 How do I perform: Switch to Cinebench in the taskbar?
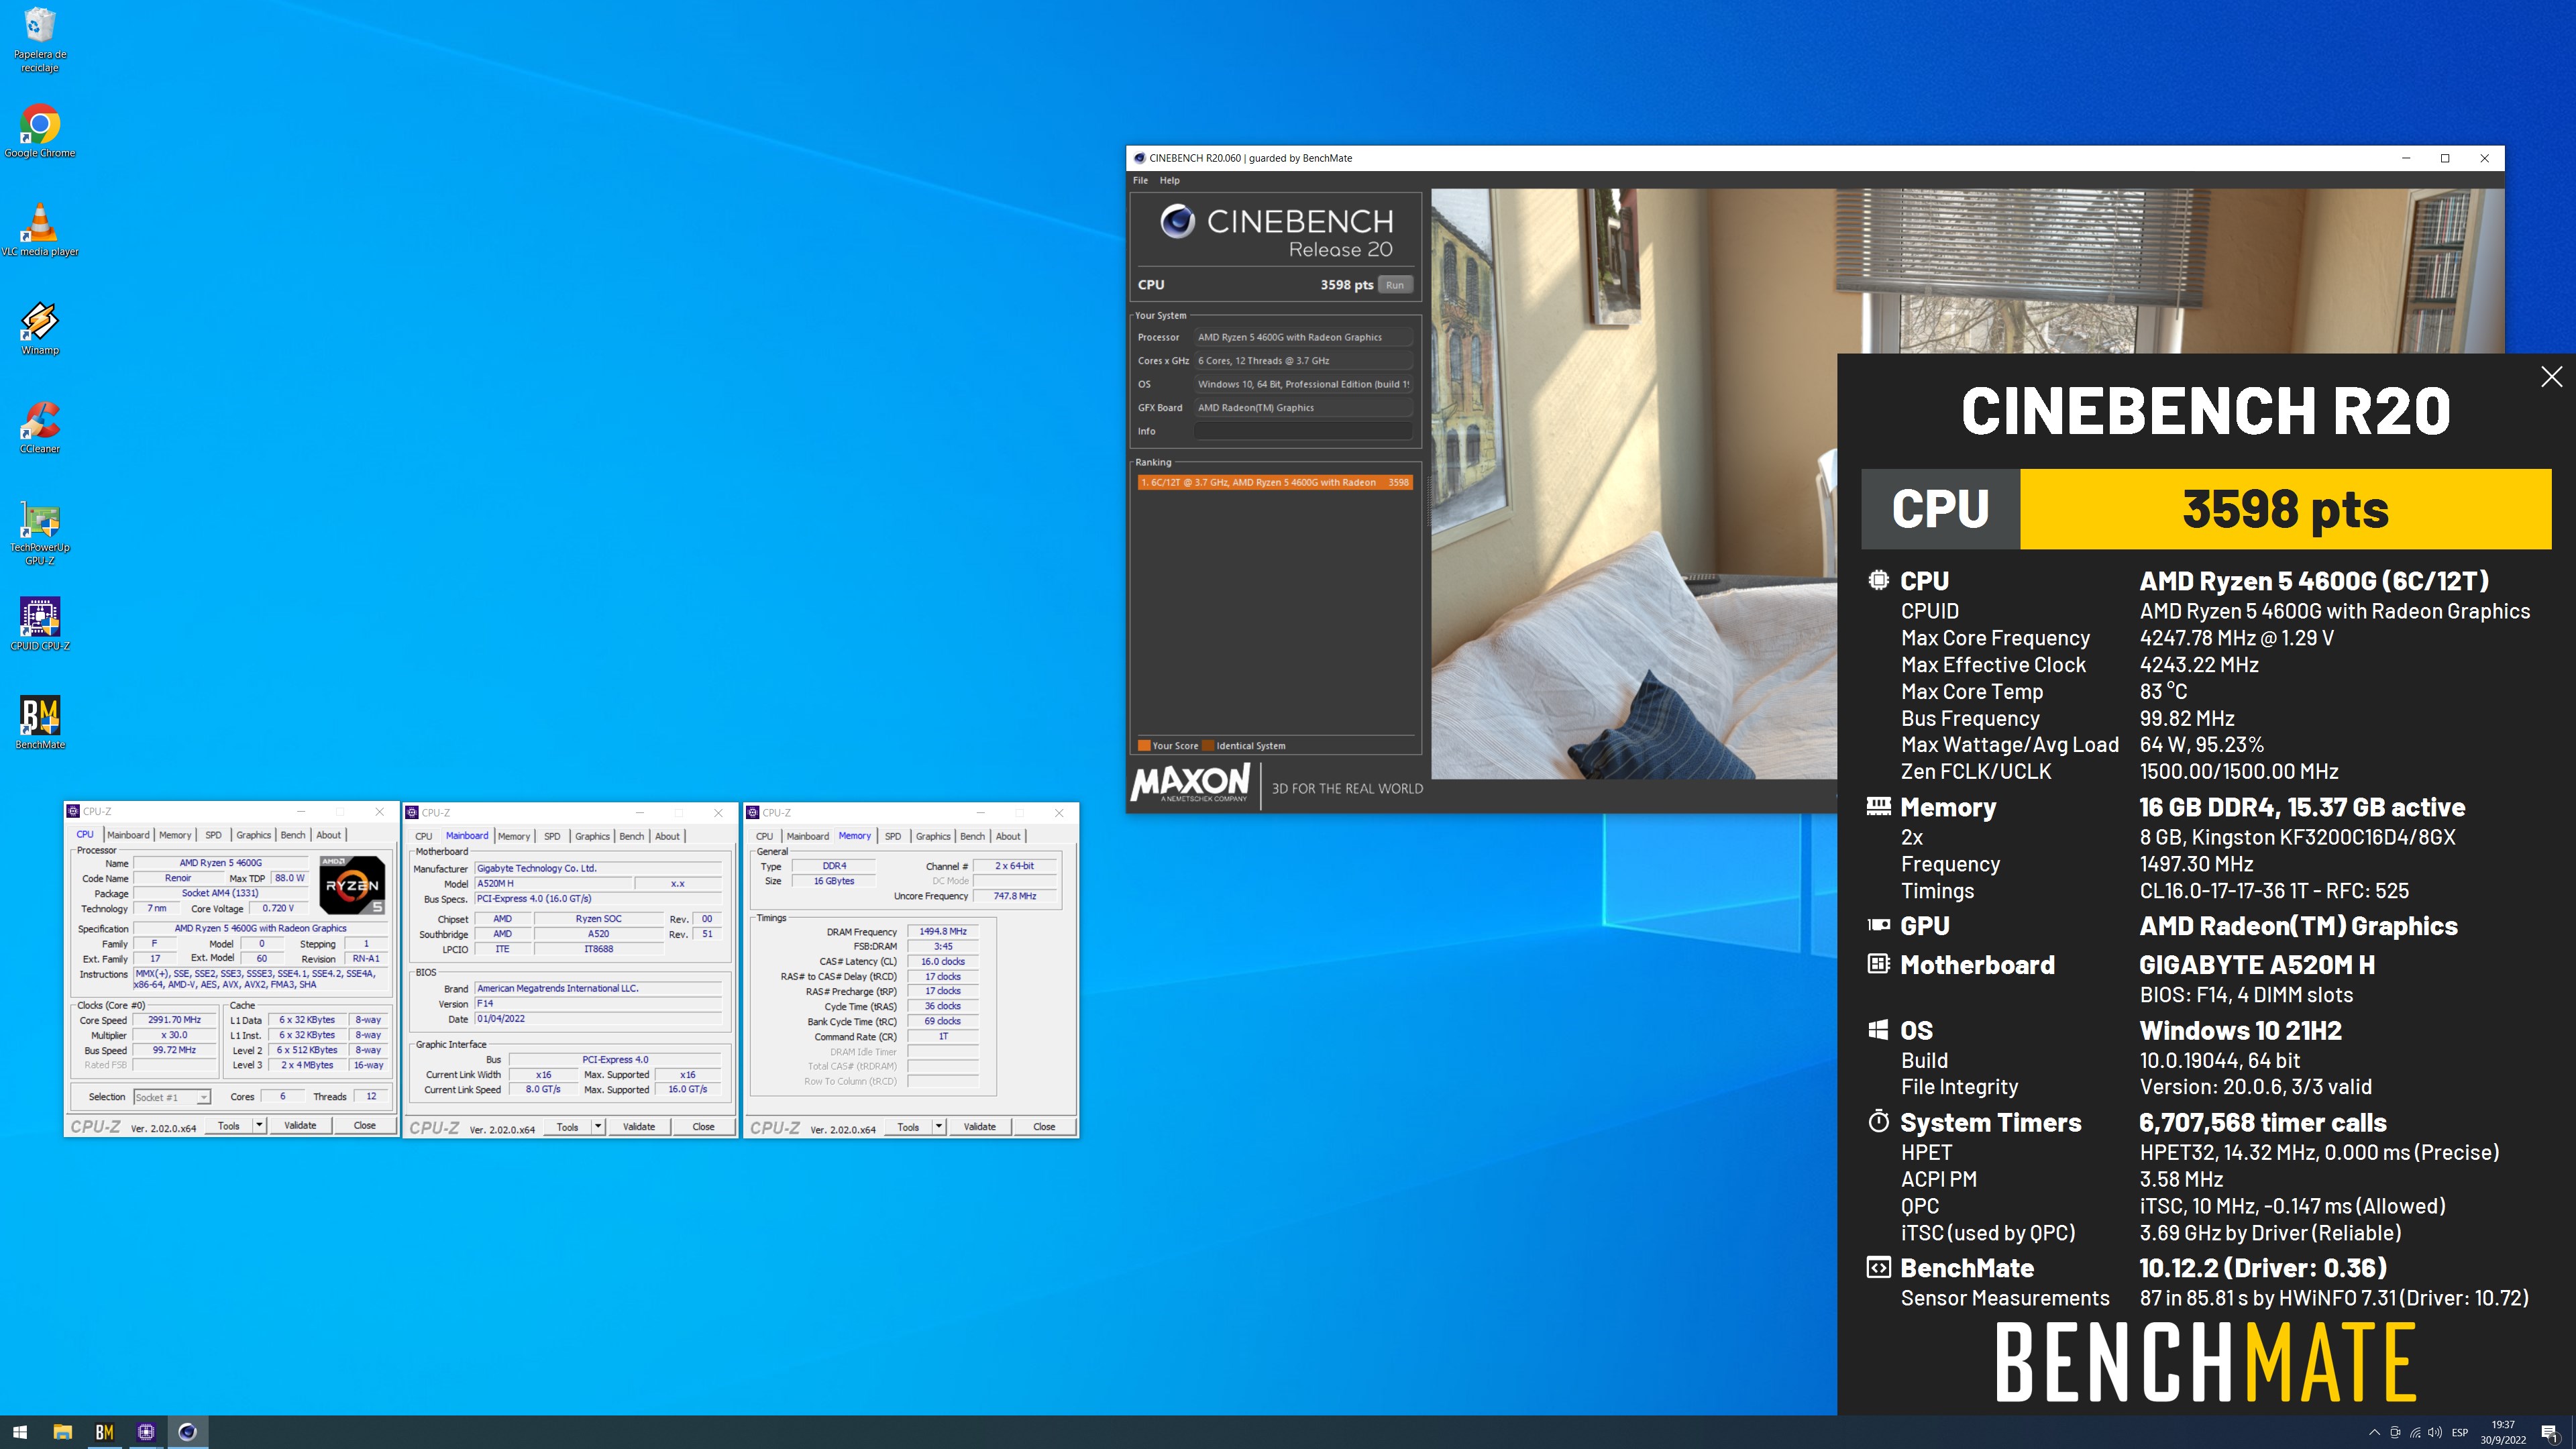187,1432
